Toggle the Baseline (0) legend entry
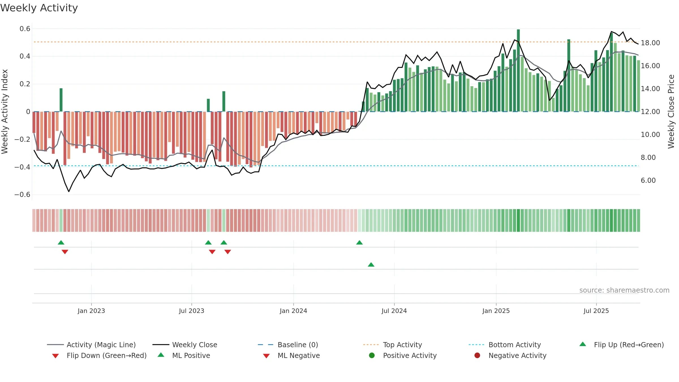 288,345
